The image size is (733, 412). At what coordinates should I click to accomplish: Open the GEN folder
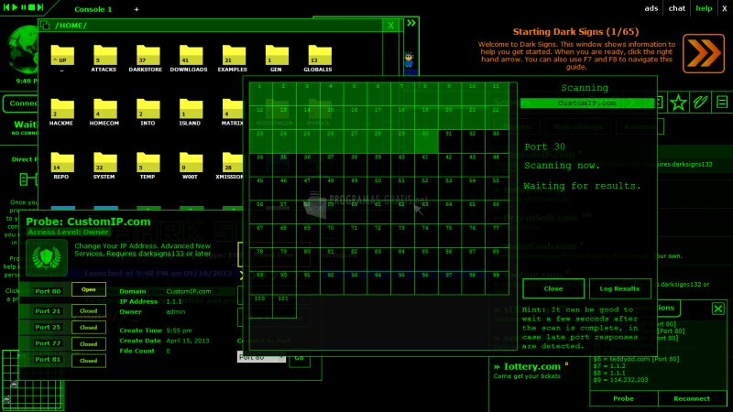pyautogui.click(x=277, y=59)
